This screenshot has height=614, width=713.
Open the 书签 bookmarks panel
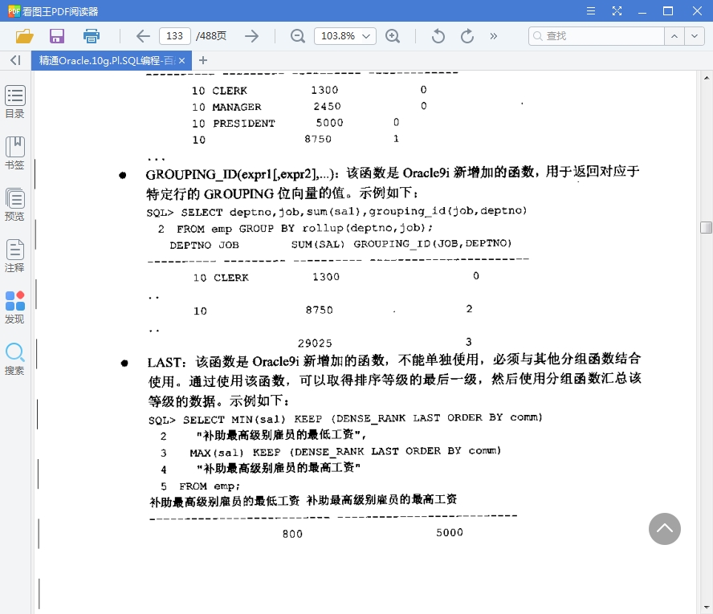tap(15, 153)
